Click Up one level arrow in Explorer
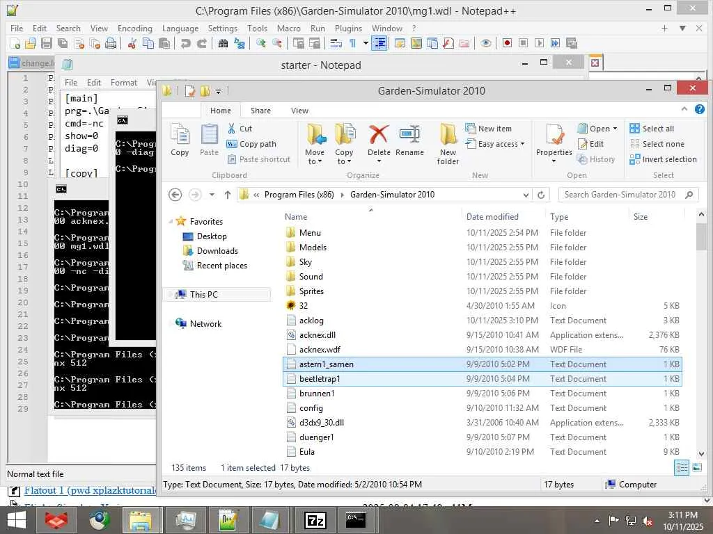This screenshot has width=713, height=534. [x=228, y=195]
